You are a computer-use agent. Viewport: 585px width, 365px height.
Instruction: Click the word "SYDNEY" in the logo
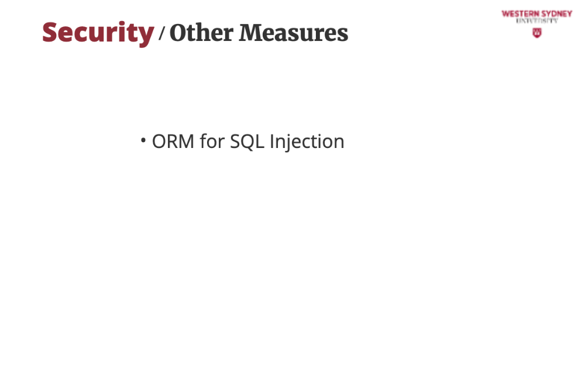[x=555, y=13]
